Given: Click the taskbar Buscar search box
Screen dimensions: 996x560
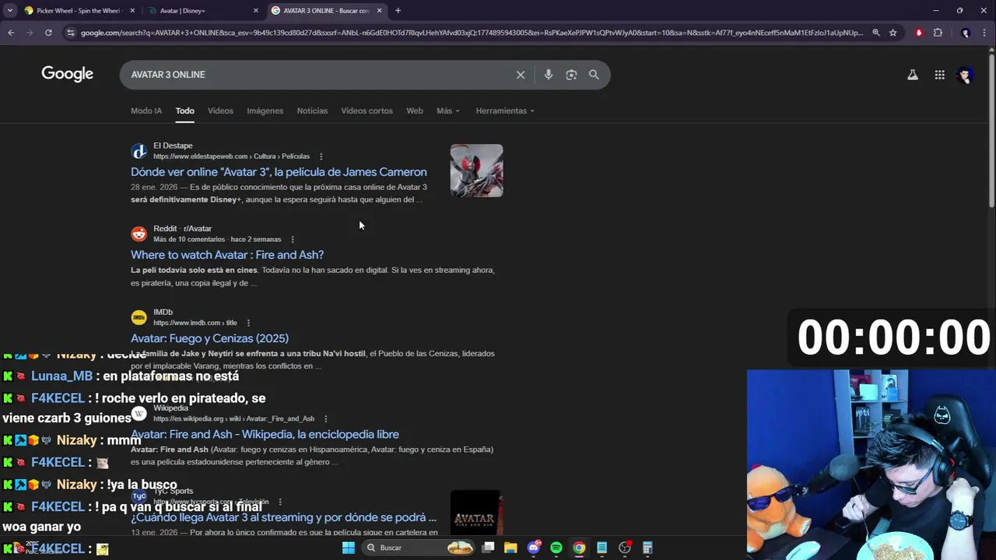Looking at the screenshot, I should [419, 548].
